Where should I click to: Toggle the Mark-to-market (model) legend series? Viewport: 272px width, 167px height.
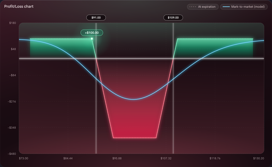(244, 7)
